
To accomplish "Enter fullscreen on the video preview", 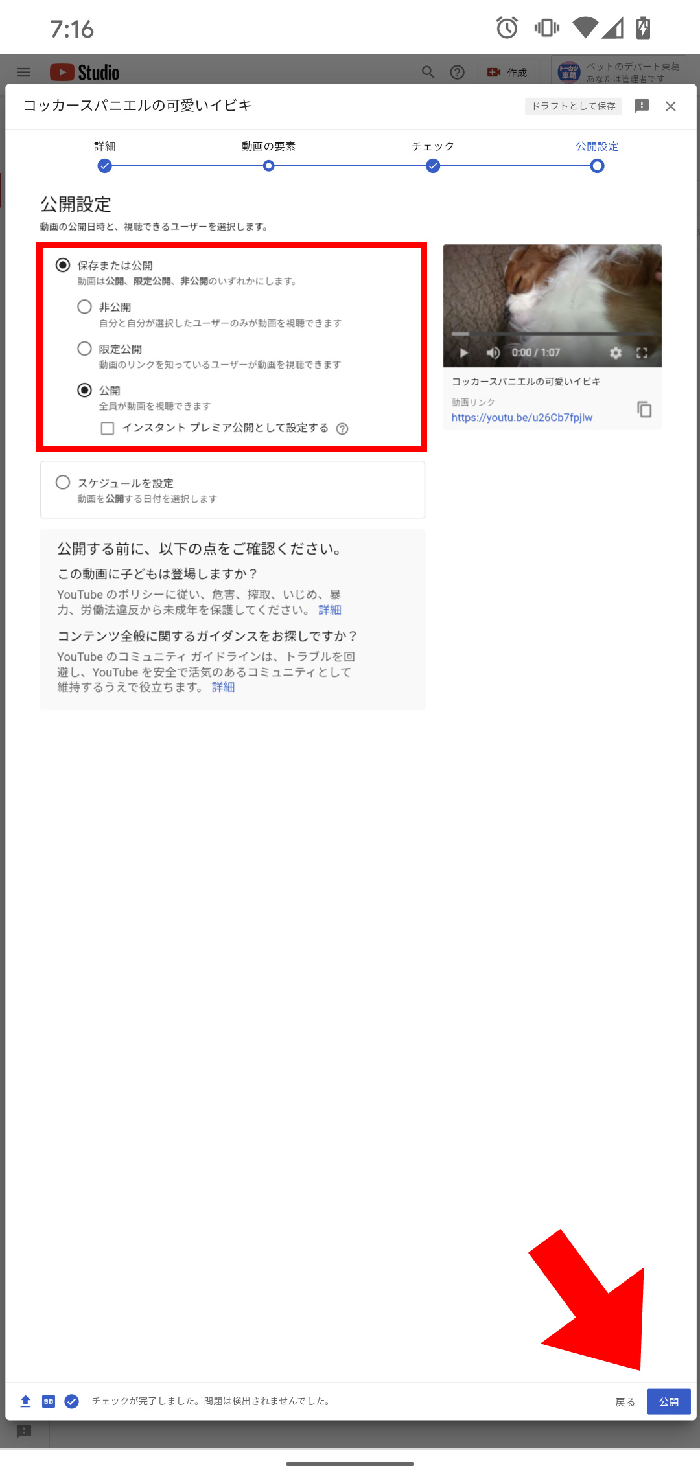I will point(642,352).
